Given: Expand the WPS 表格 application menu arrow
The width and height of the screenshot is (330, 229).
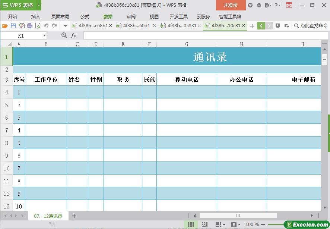Looking at the screenshot, I should (x=39, y=5).
